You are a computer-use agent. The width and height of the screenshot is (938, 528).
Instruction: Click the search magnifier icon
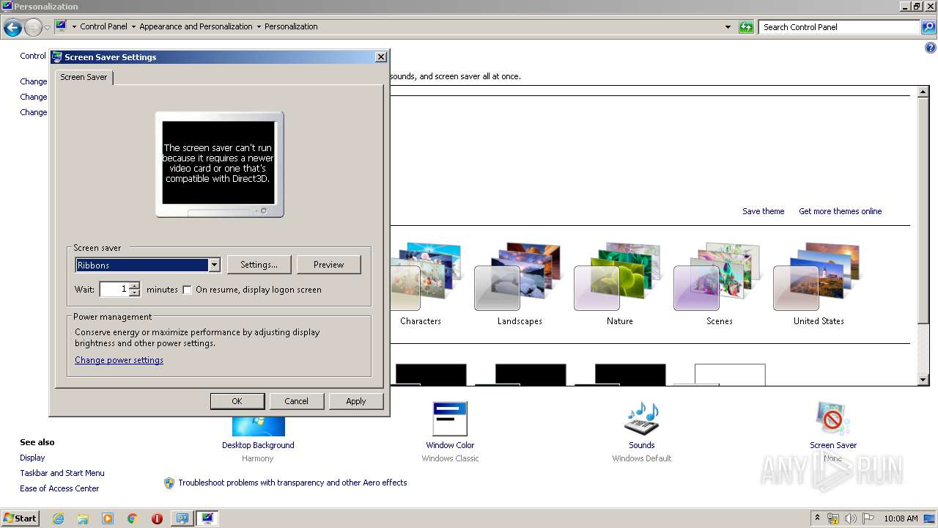point(928,27)
